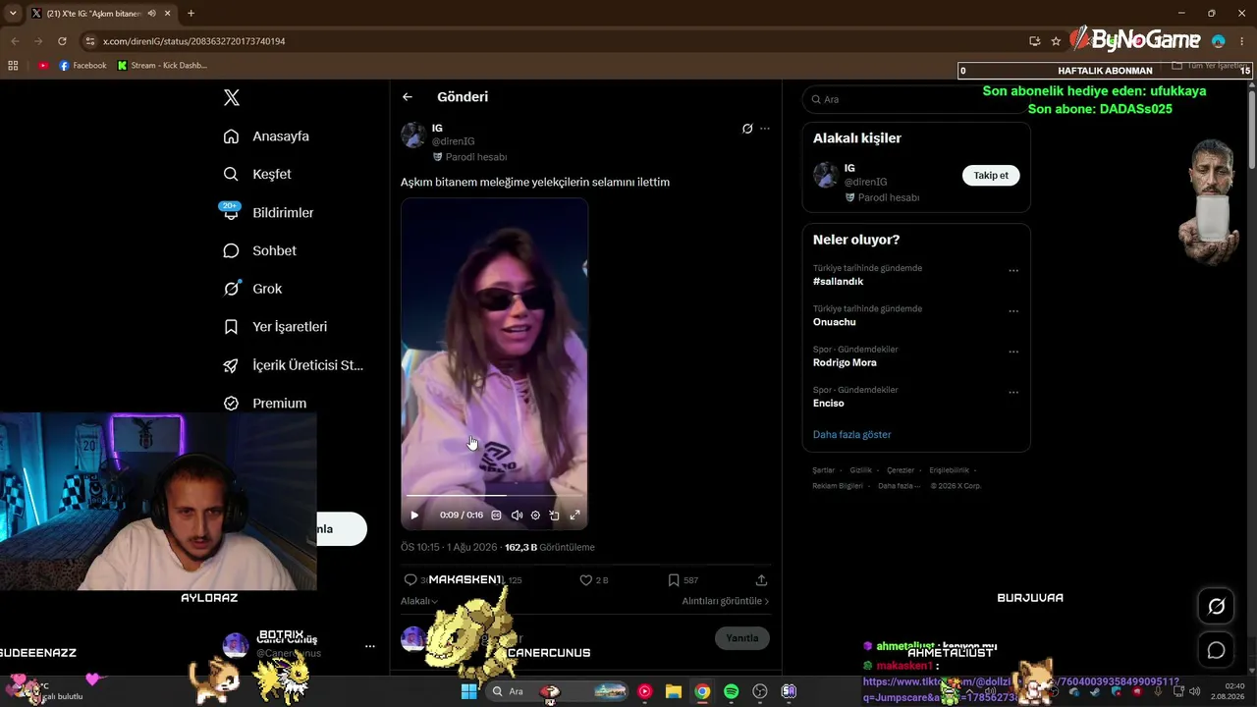Viewport: 1257px width, 707px height.
Task: Expand the video to fullscreen
Action: (574, 515)
